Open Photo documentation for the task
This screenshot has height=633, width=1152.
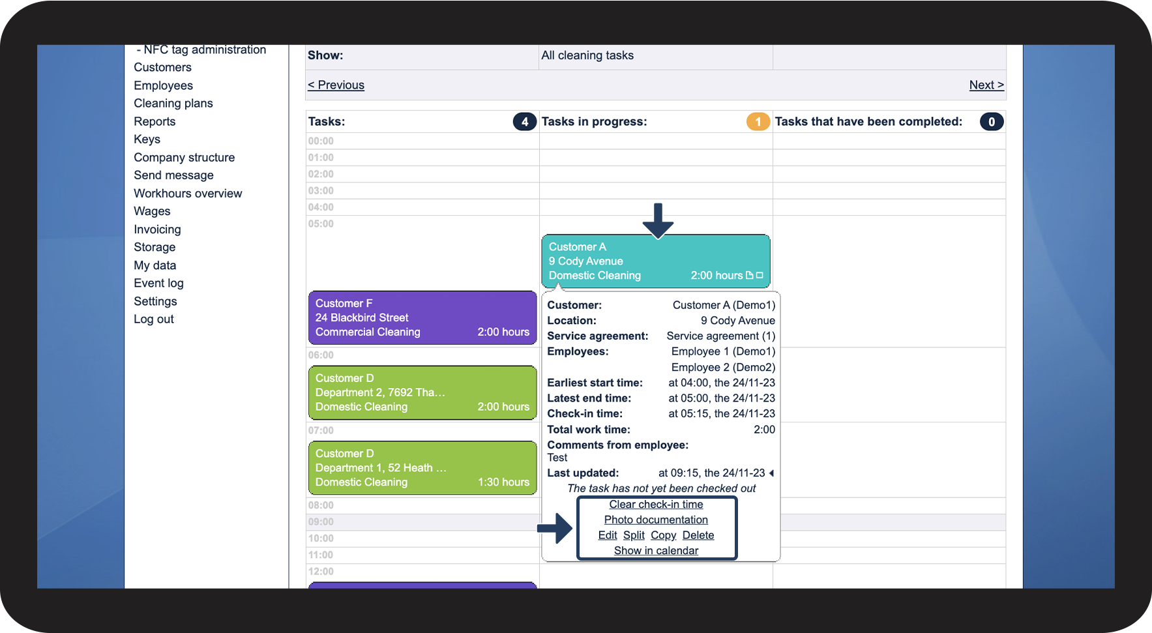coord(656,520)
